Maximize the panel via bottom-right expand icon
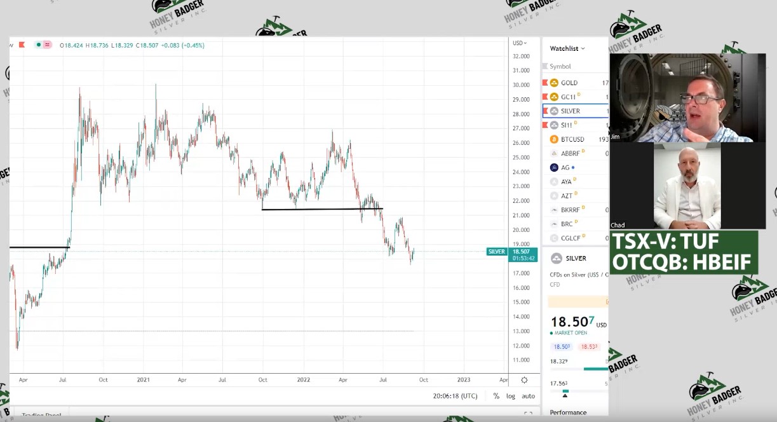 click(527, 414)
